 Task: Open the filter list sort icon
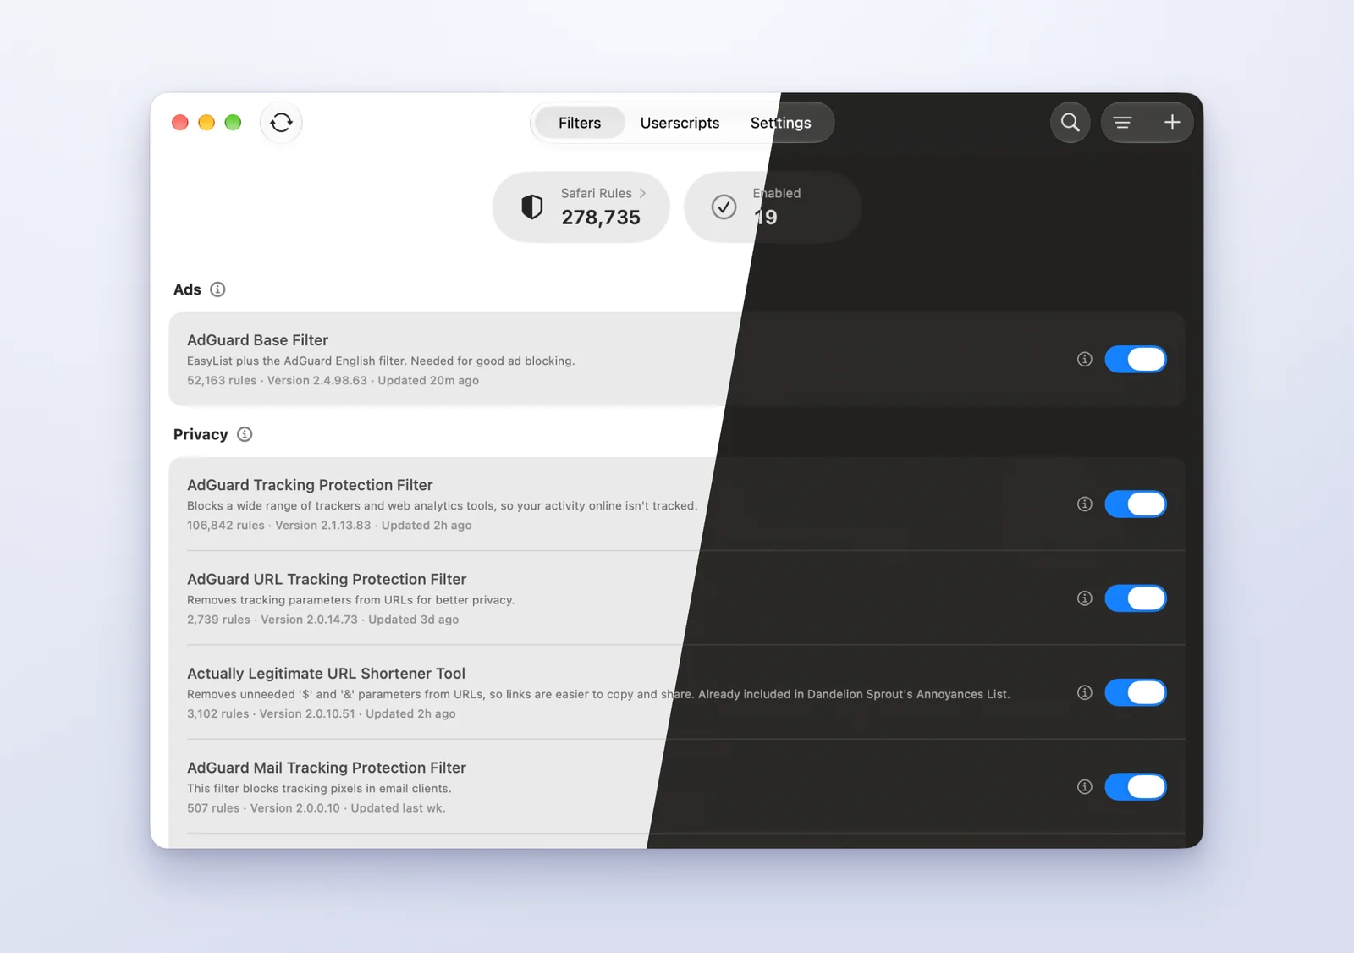coord(1122,123)
